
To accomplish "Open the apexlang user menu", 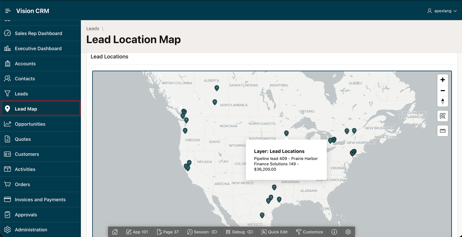I will [442, 11].
